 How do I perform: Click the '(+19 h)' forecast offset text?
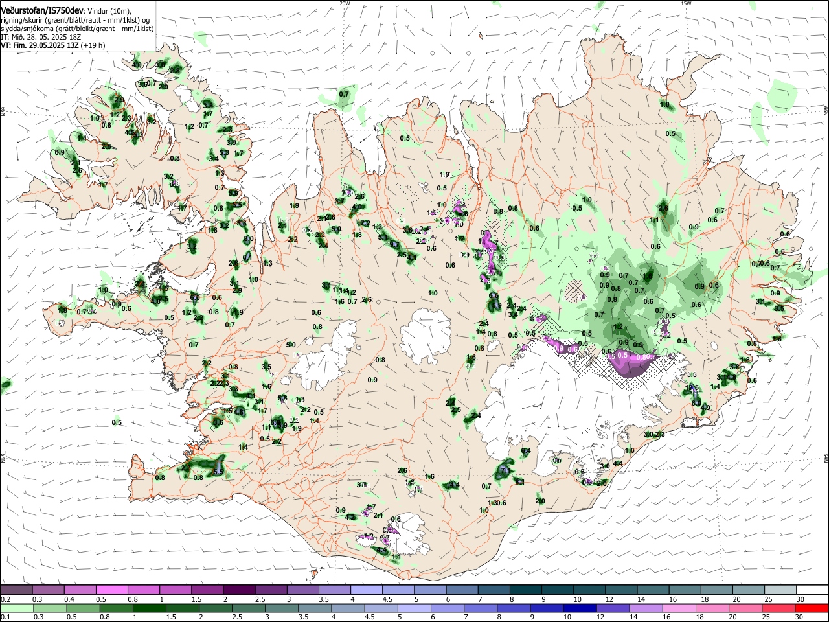(x=93, y=45)
